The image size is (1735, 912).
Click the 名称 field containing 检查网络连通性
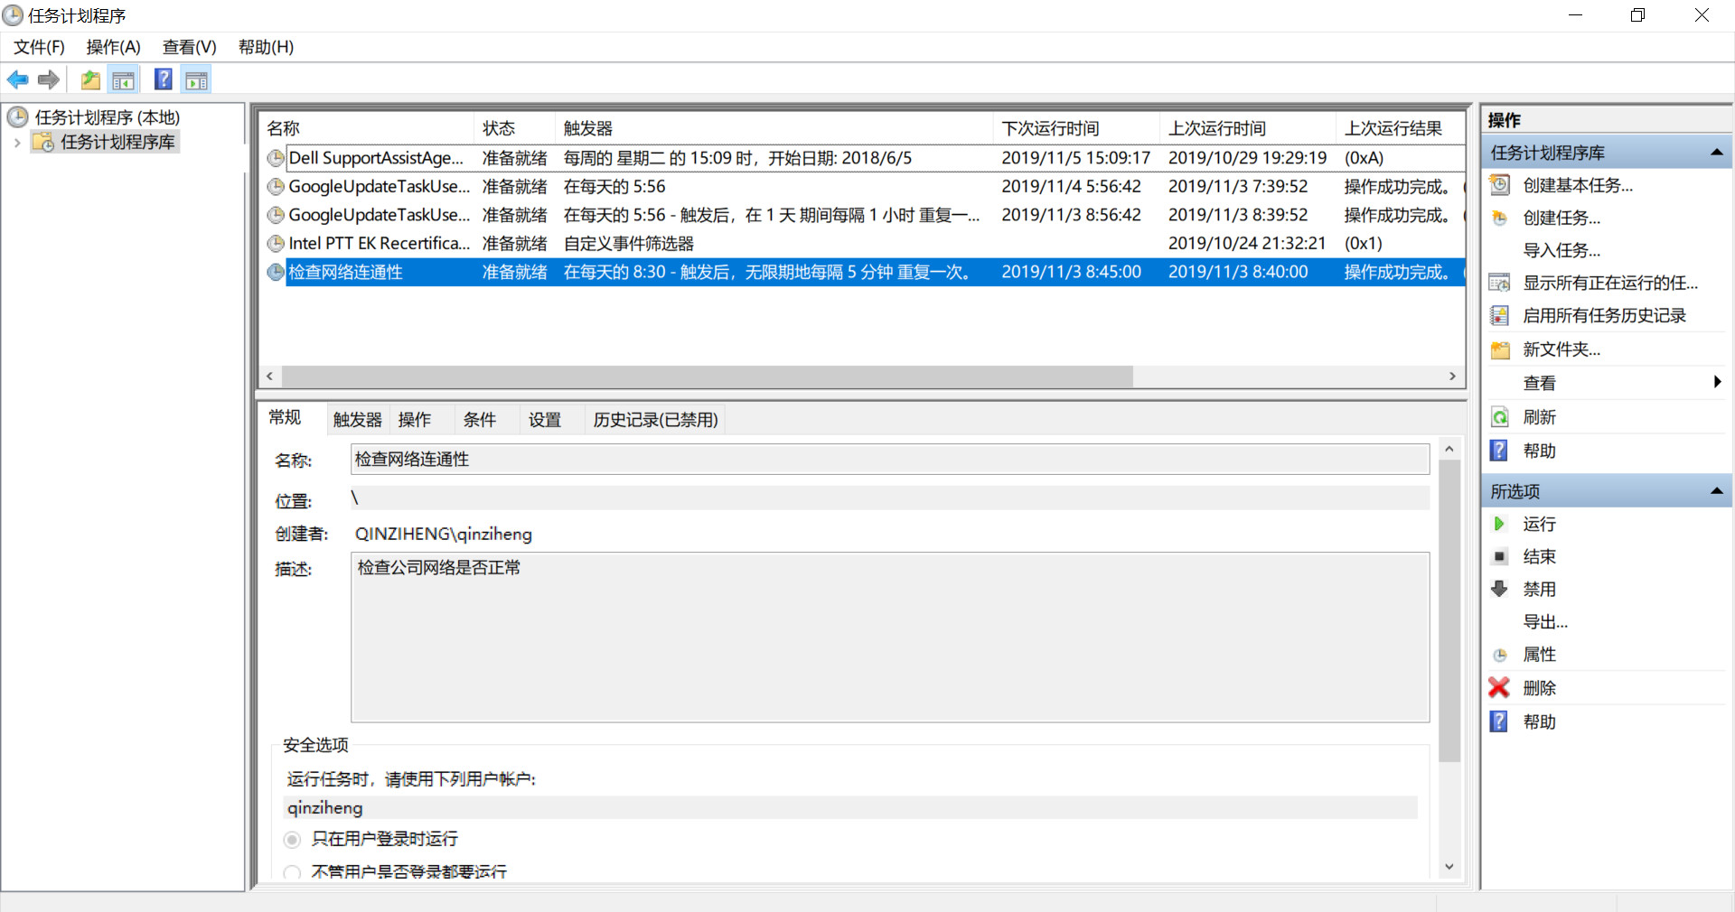890,460
